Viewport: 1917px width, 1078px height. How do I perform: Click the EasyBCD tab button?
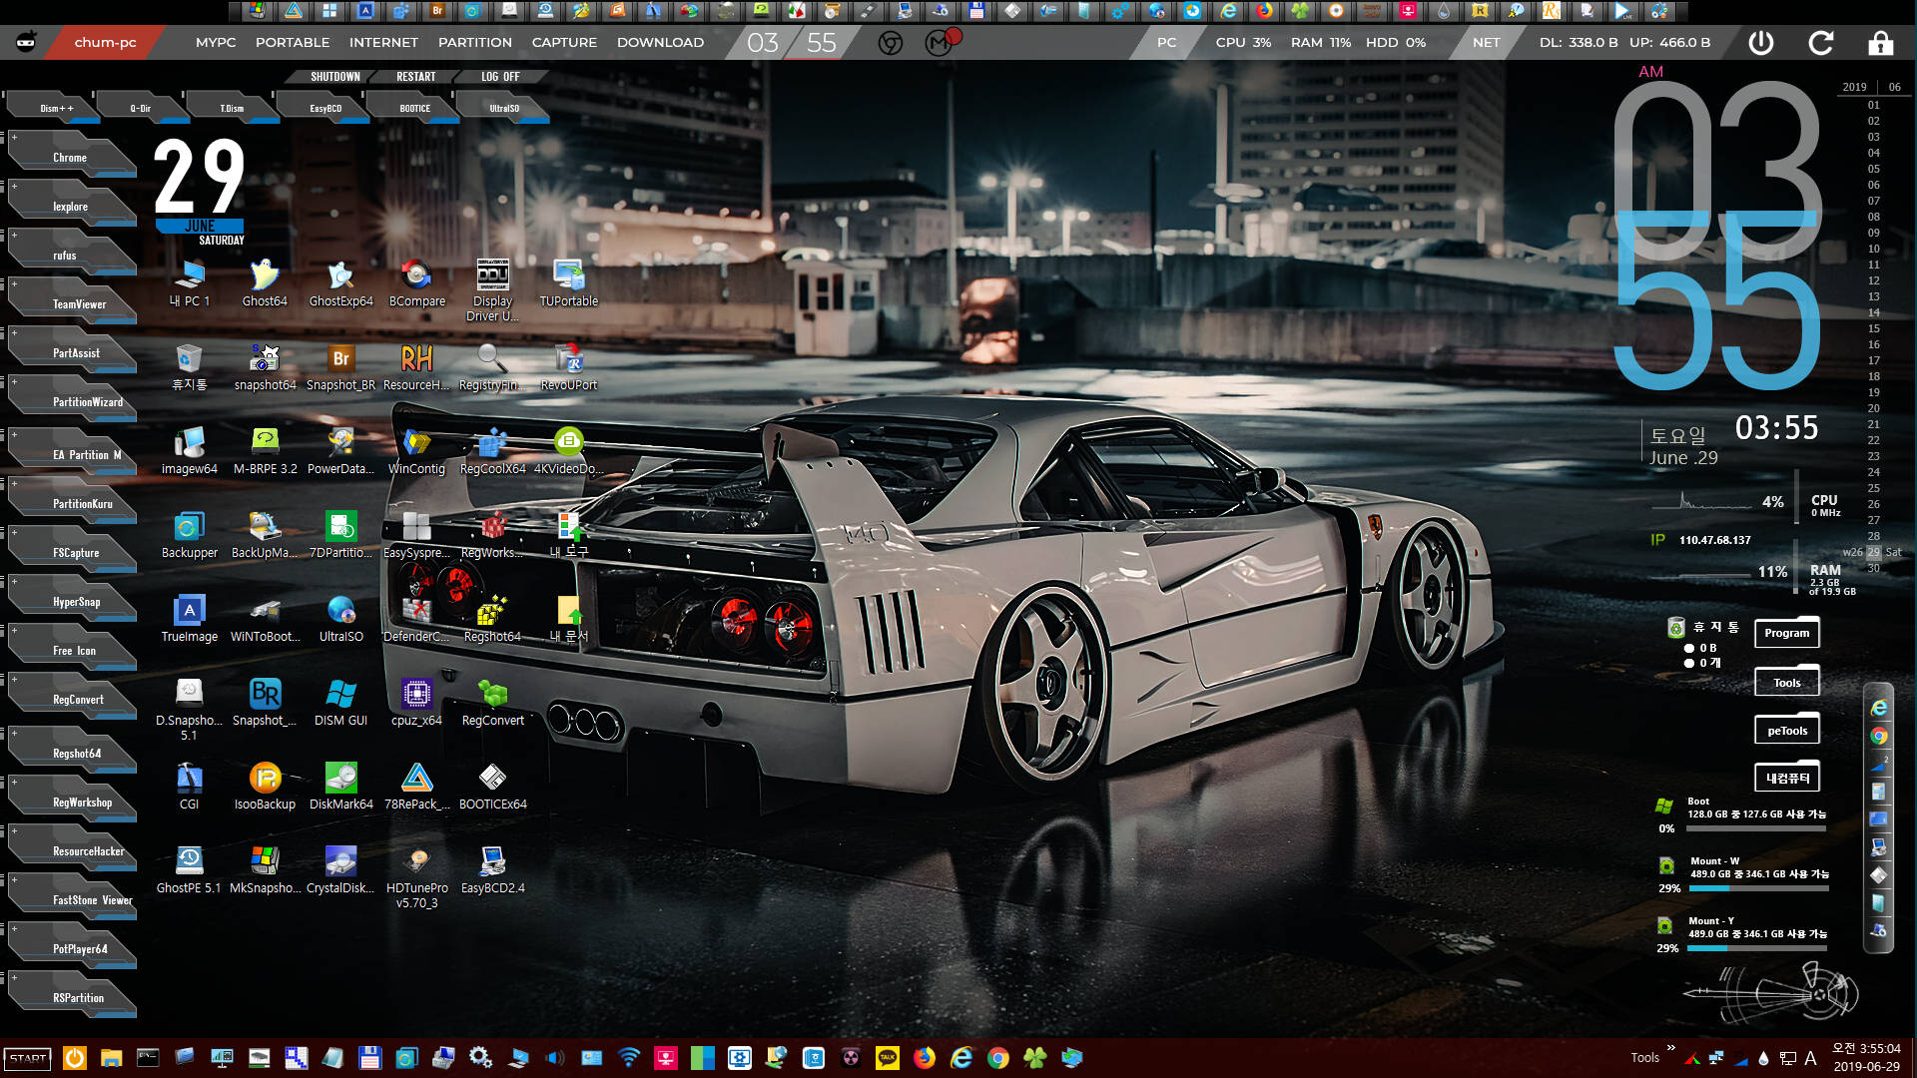325,108
